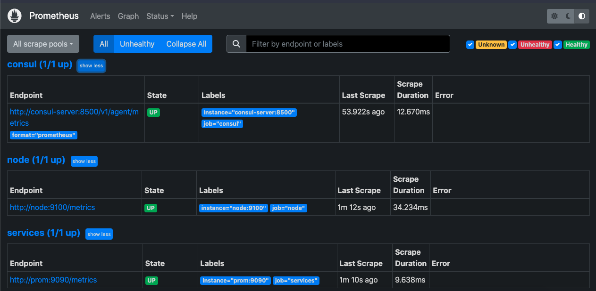
Task: Open the settings gear icon
Action: (554, 16)
